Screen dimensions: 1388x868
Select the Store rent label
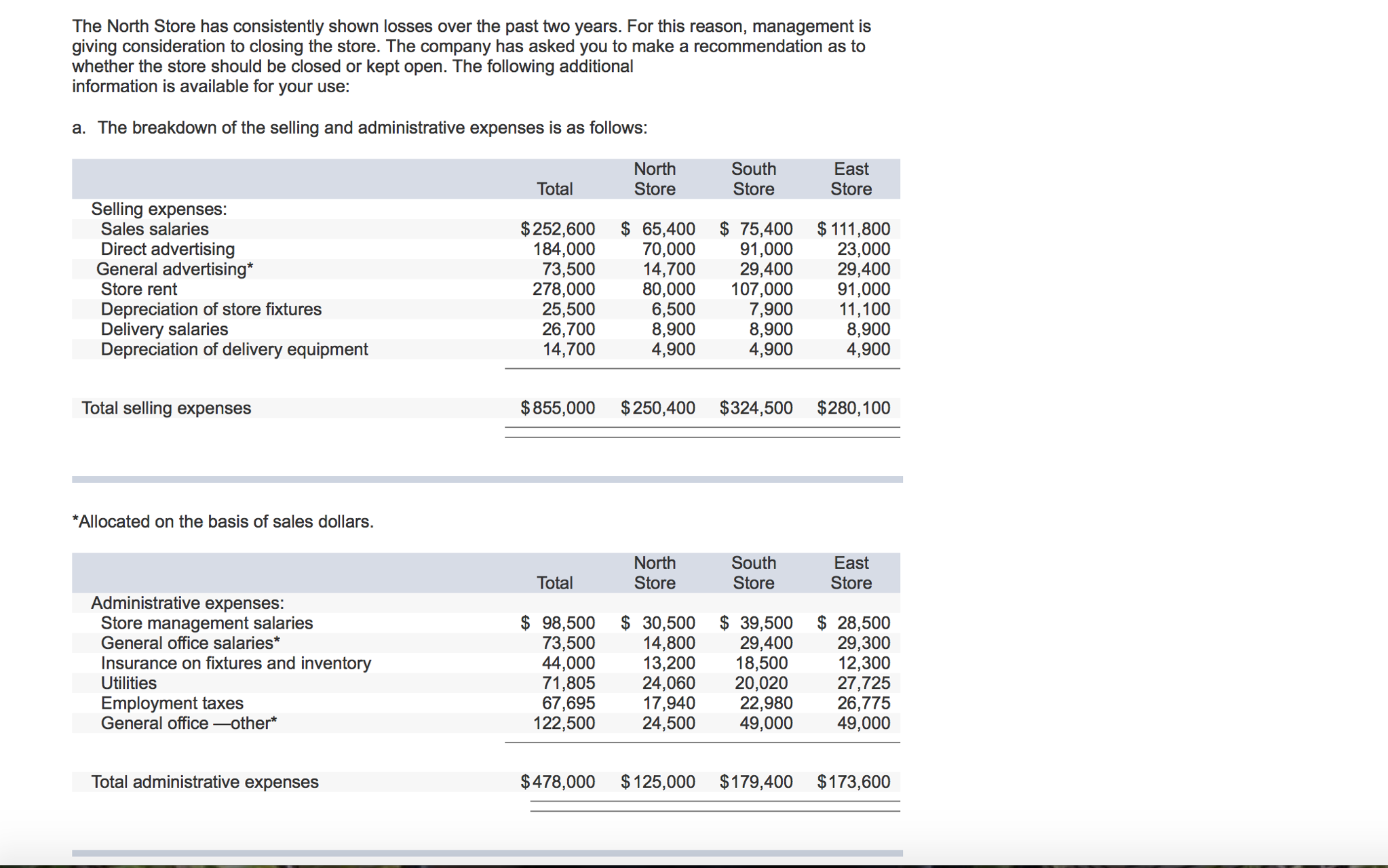[x=139, y=290]
